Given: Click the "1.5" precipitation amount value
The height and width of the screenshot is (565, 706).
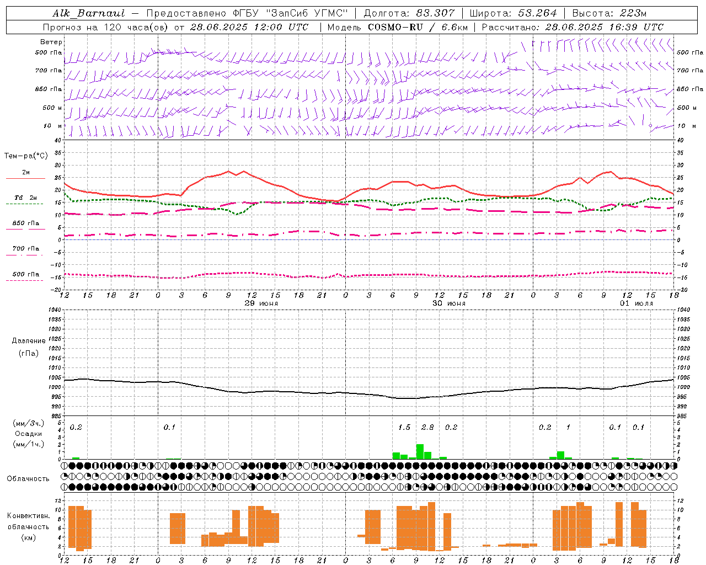Looking at the screenshot, I should coord(404,427).
